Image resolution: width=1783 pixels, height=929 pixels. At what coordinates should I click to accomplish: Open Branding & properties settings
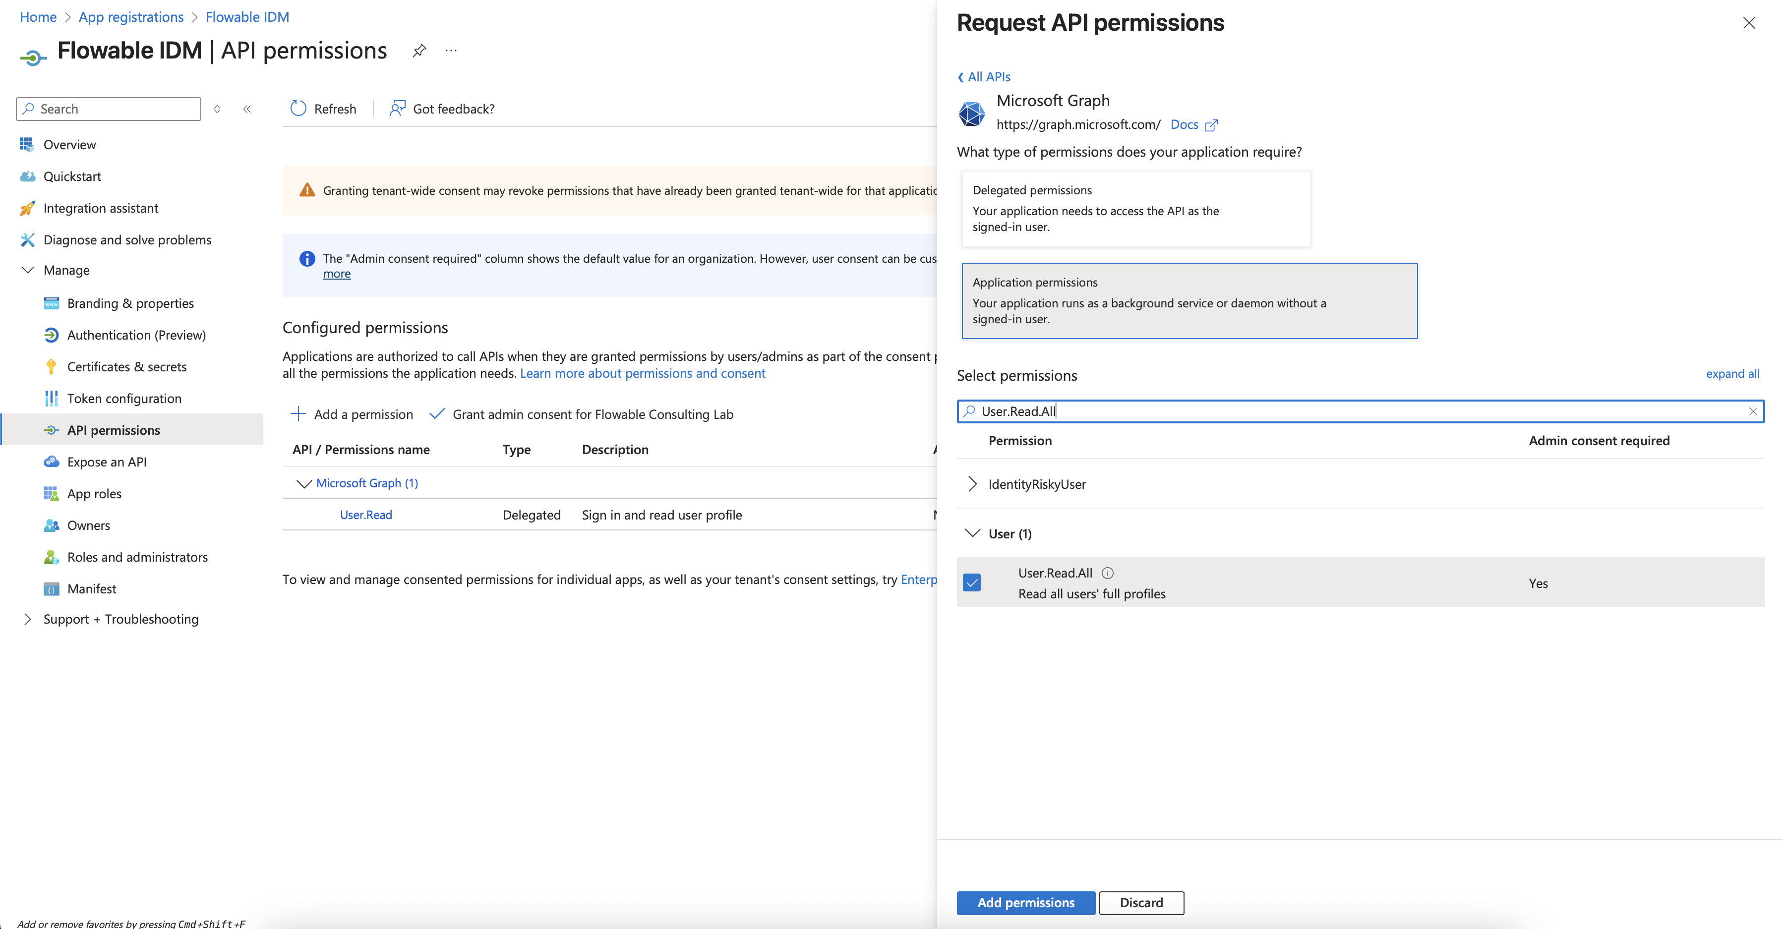tap(130, 302)
